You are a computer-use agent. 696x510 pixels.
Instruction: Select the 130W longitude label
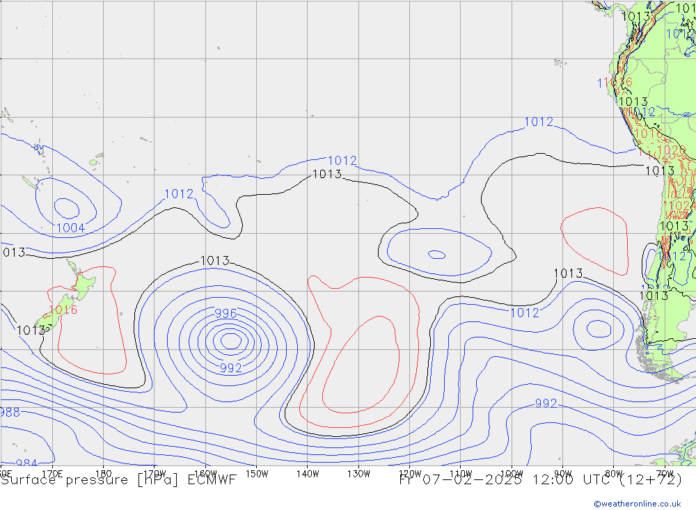[x=358, y=474]
